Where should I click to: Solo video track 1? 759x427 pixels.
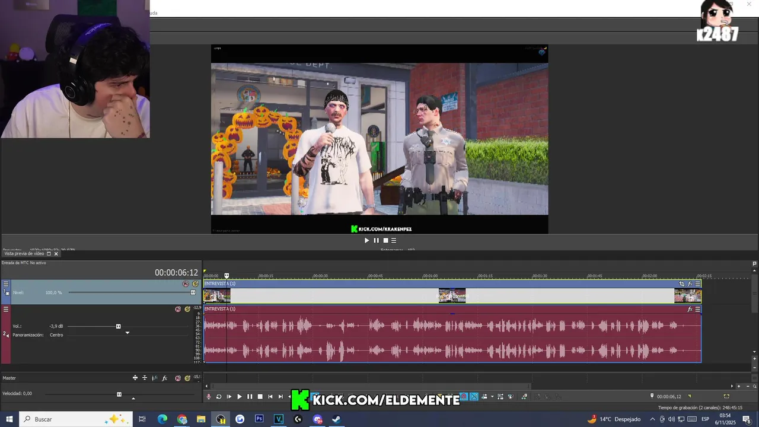195,283
